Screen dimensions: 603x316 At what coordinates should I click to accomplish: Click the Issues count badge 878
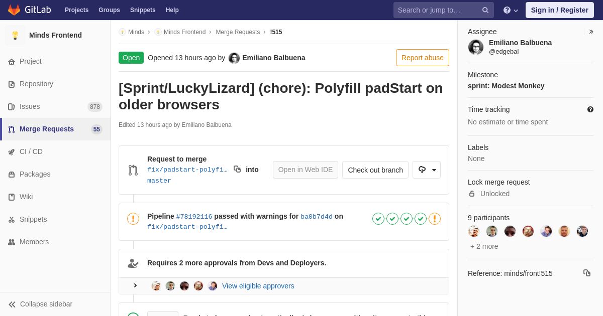[x=95, y=107]
